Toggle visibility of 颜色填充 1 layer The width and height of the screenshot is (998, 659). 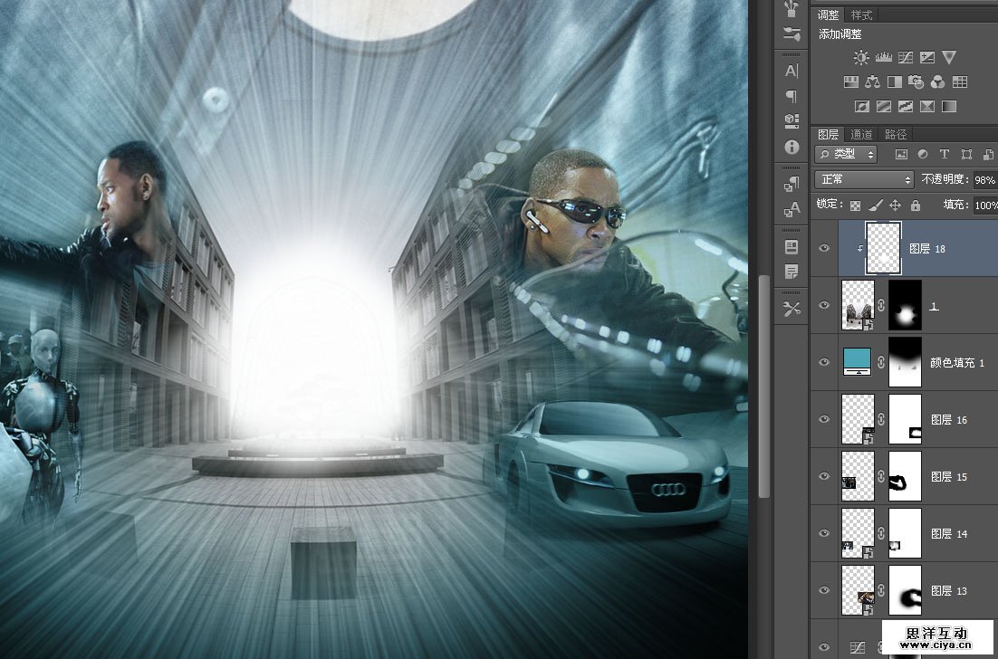[x=823, y=362]
